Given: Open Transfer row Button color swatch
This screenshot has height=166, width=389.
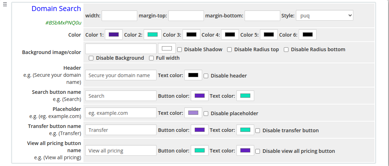Looking at the screenshot, I should (200, 130).
